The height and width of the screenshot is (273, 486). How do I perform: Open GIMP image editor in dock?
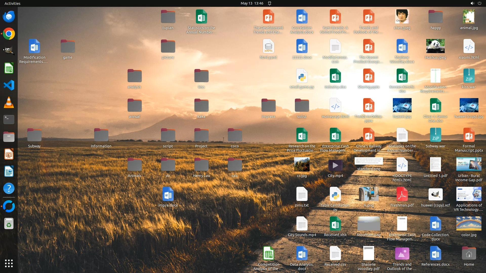[x=9, y=51]
